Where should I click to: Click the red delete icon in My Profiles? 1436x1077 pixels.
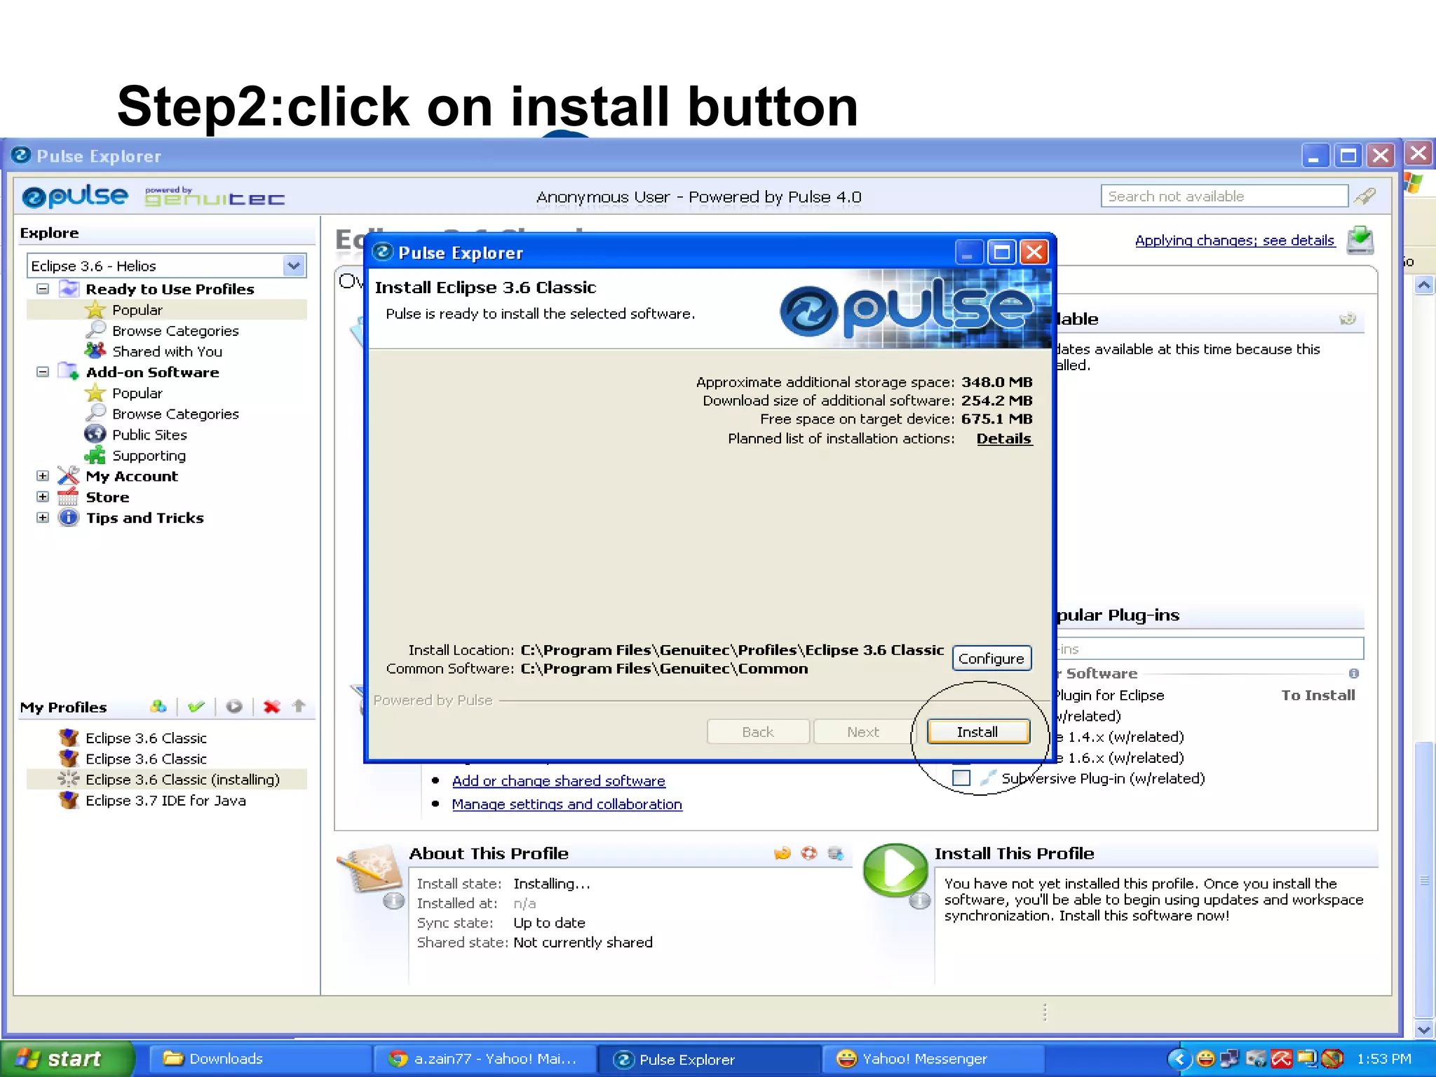point(272,706)
